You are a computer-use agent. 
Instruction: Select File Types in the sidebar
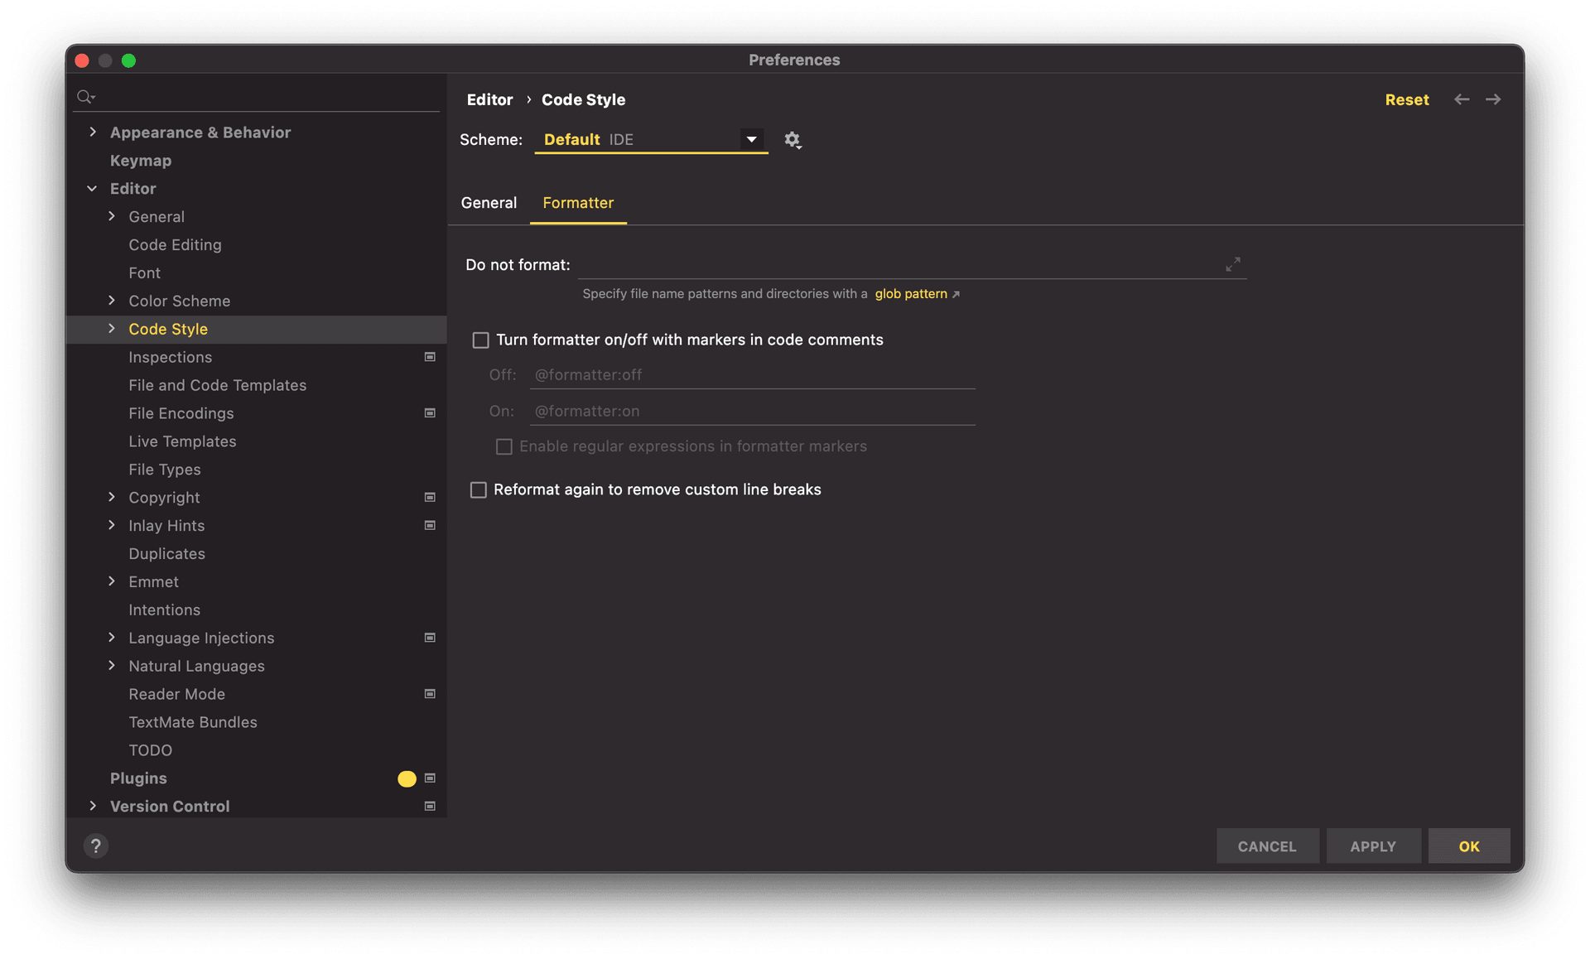coord(164,470)
